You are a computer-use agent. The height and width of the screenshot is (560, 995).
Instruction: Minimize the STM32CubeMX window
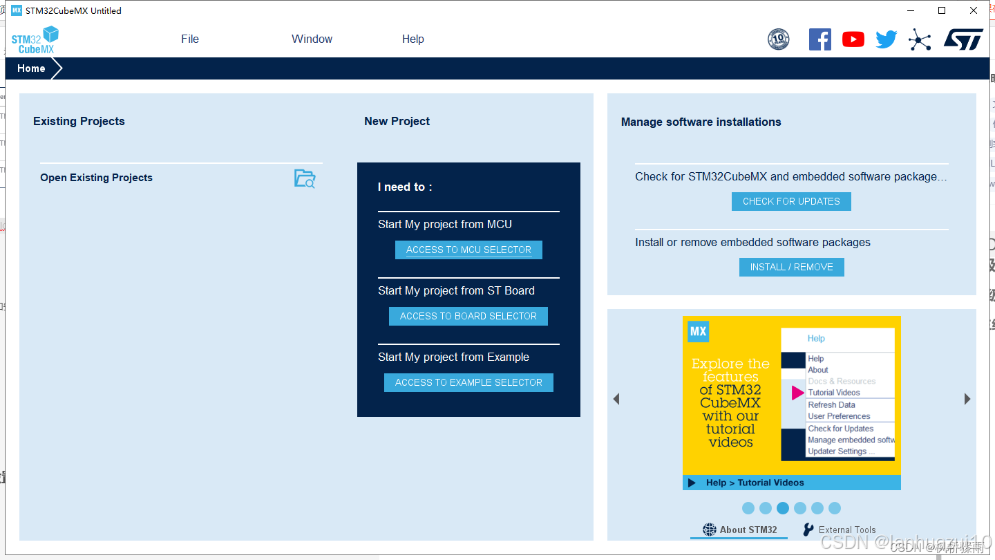point(910,10)
